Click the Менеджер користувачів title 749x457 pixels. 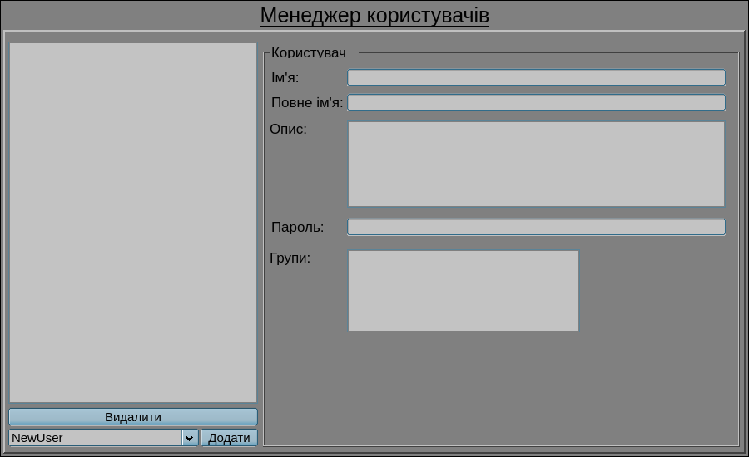pos(374,16)
